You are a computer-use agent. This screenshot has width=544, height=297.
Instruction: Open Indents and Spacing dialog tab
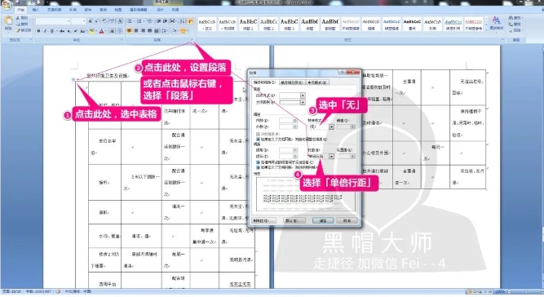(x=264, y=82)
